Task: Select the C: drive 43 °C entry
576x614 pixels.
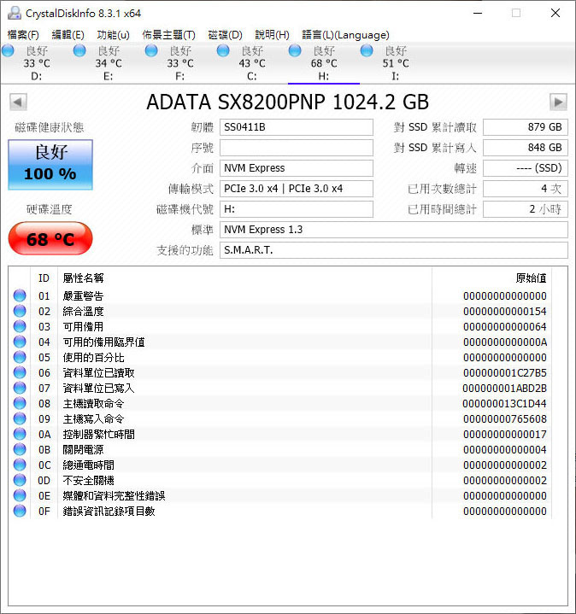Action: pos(252,63)
